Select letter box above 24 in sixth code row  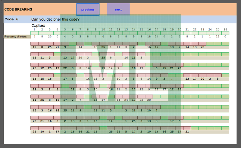point(126,96)
